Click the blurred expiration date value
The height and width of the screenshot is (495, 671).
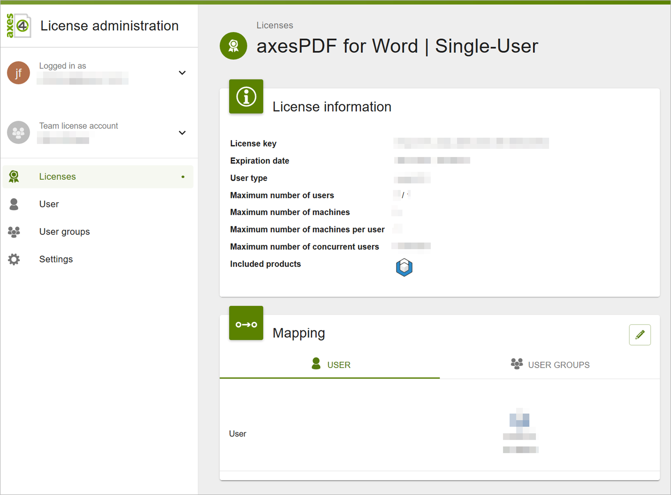[x=432, y=161]
